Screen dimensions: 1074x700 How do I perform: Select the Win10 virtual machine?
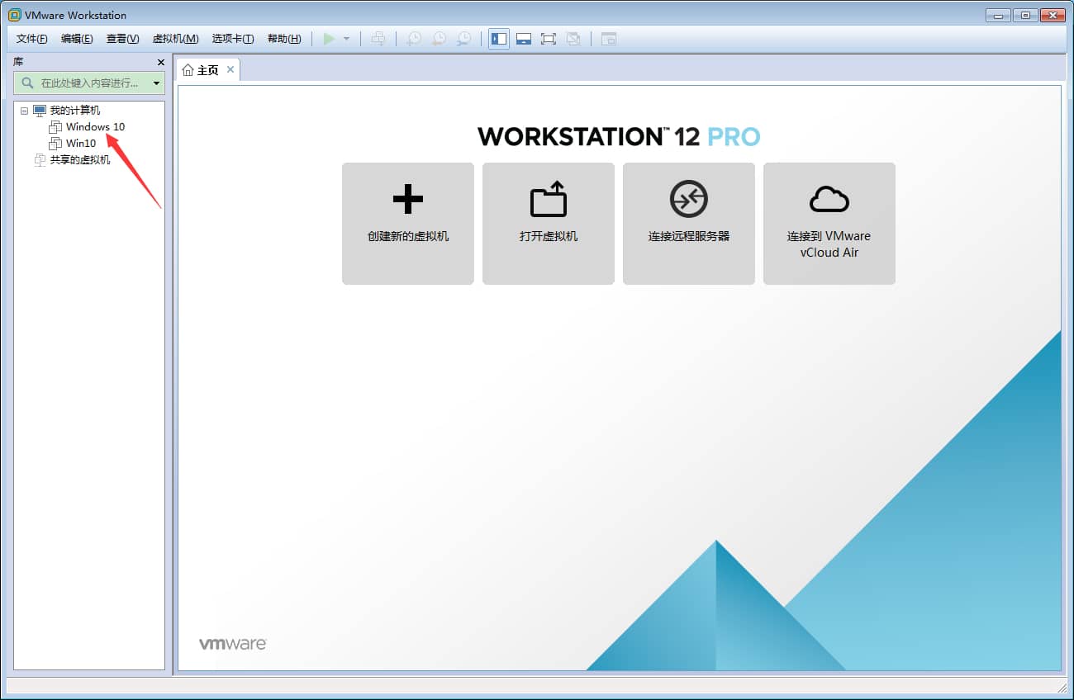click(x=81, y=144)
